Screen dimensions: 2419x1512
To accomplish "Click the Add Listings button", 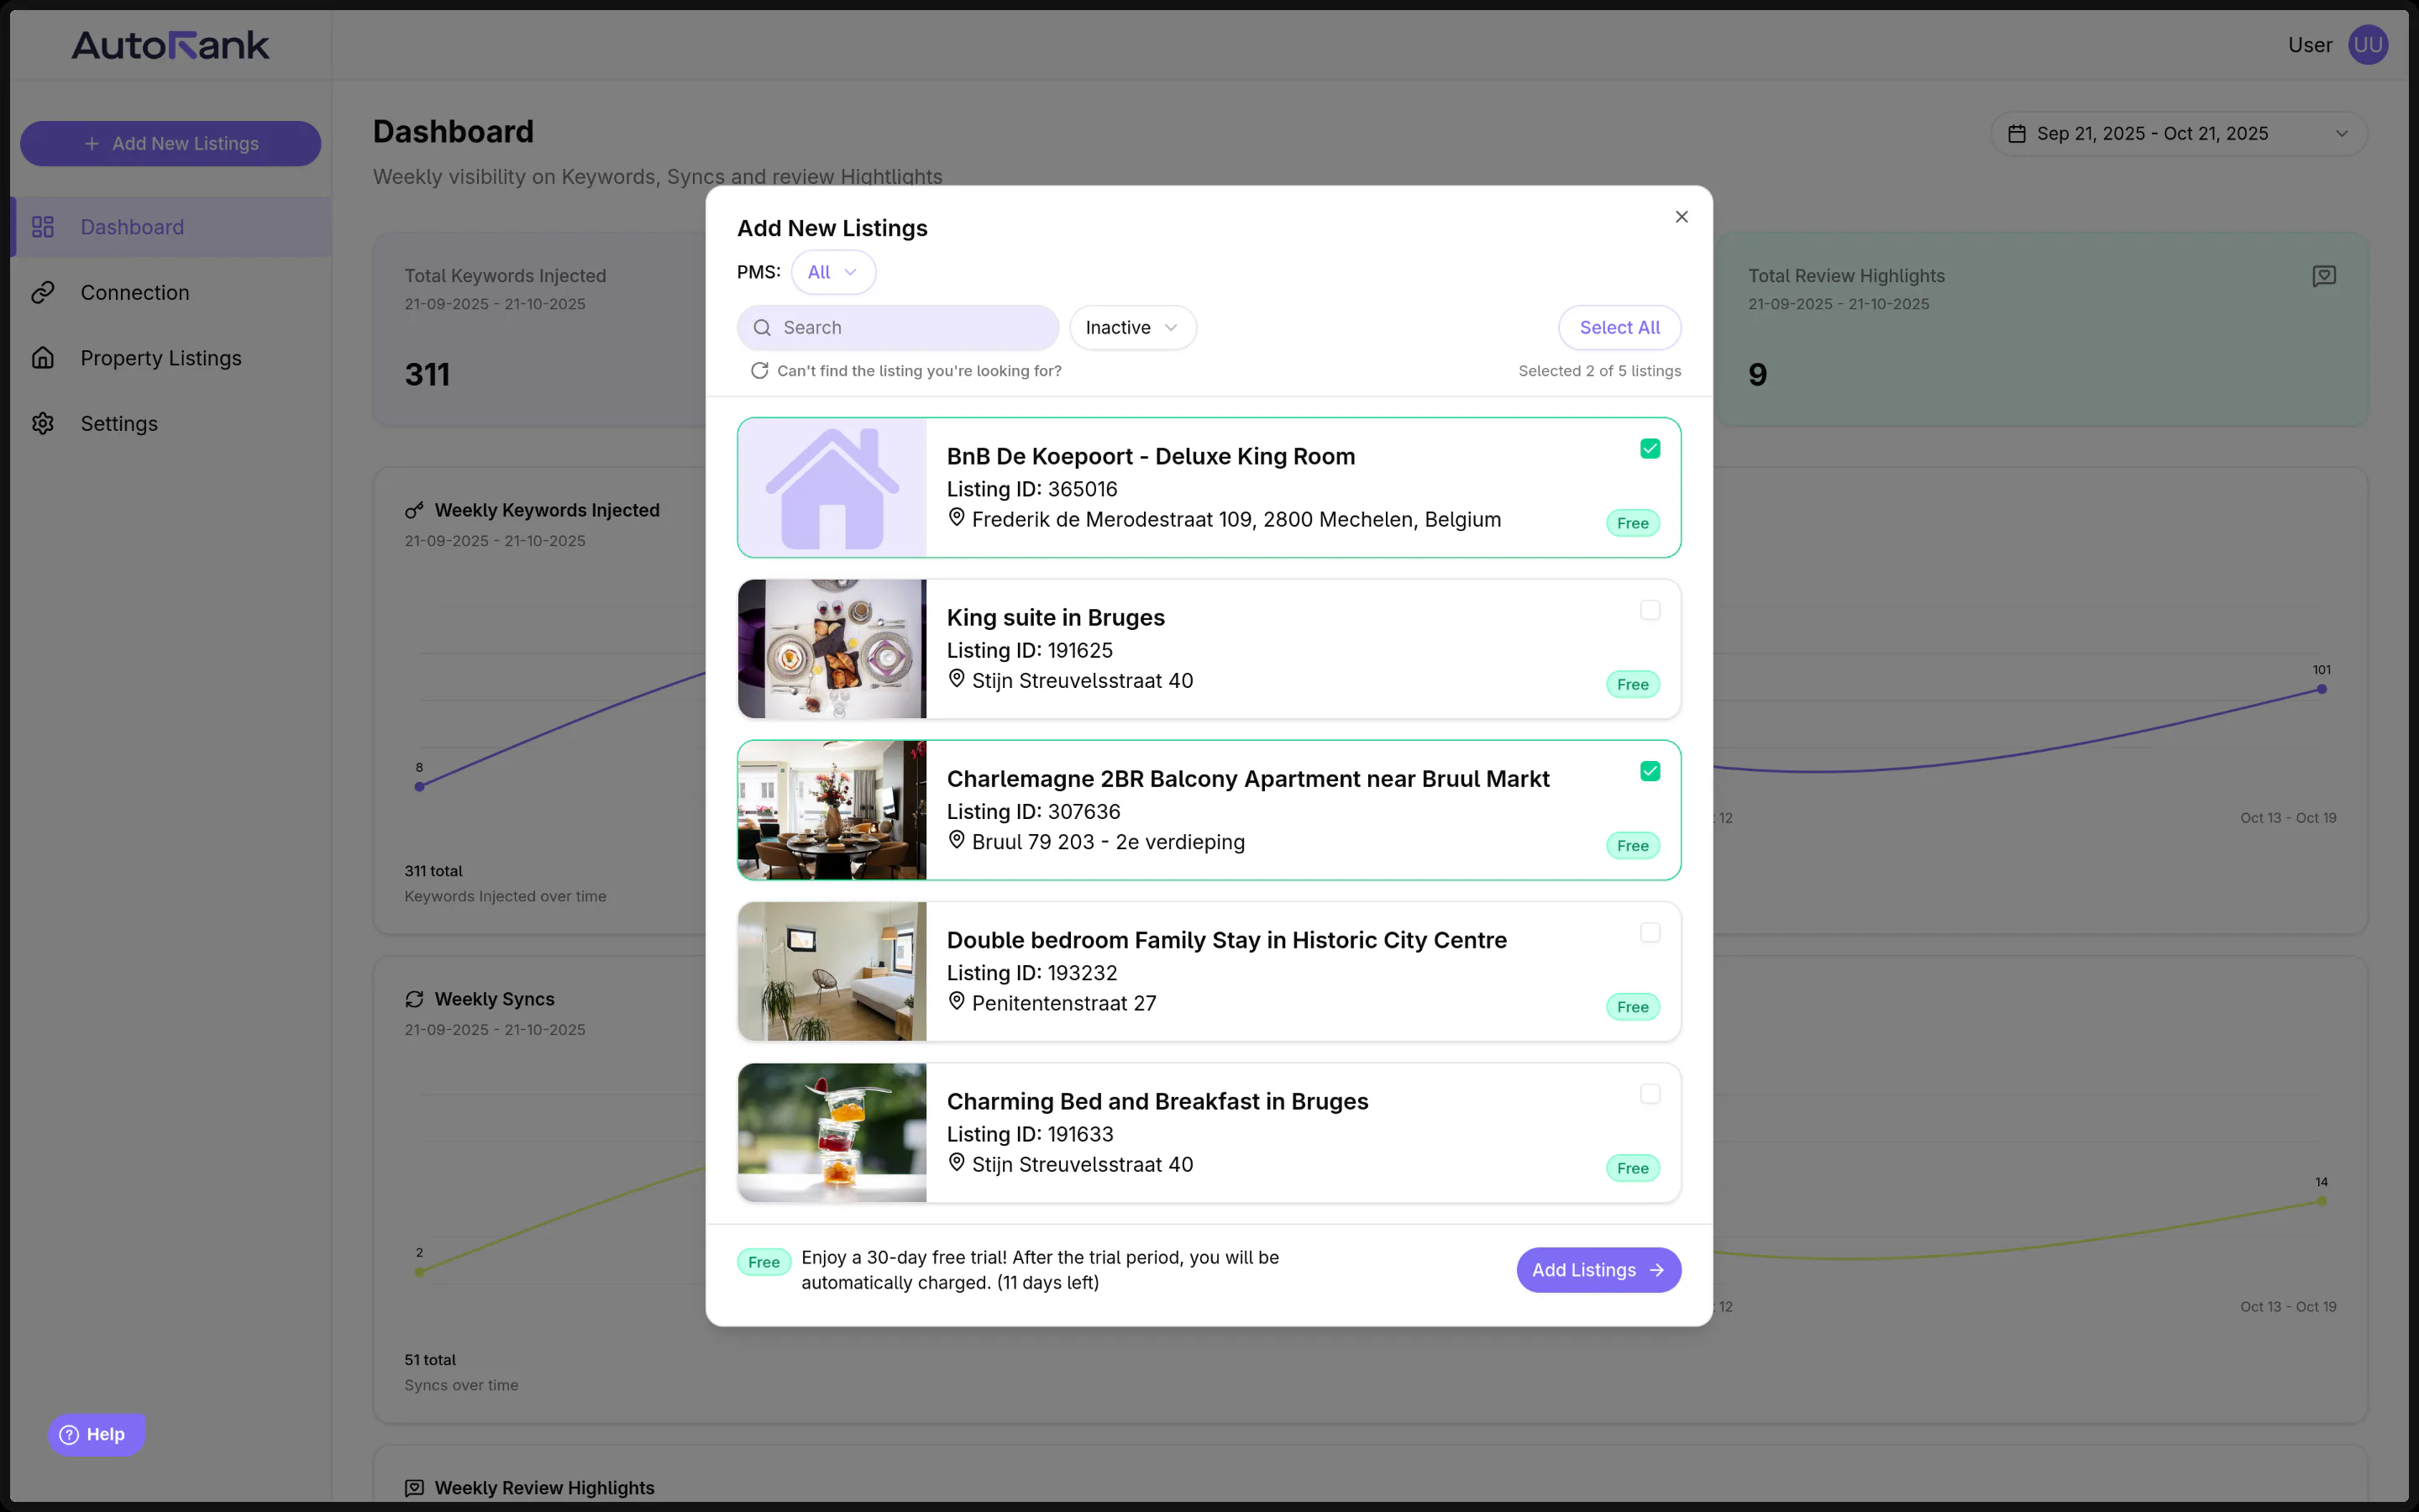I will tap(1598, 1270).
